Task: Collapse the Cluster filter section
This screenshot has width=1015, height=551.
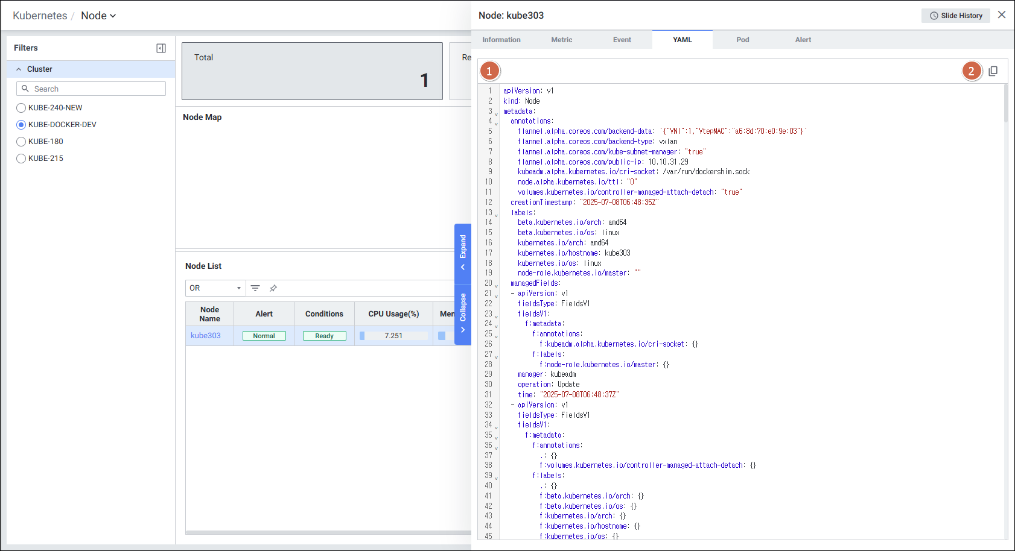Action: pos(19,69)
